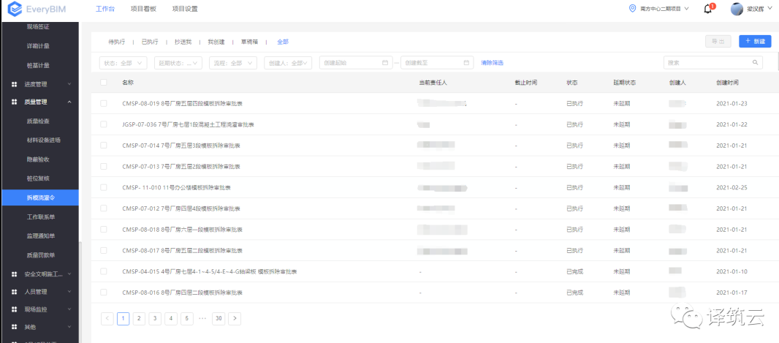Click the 创建起始 date field
Viewport: 779px width, 343px height.
[x=355, y=63]
